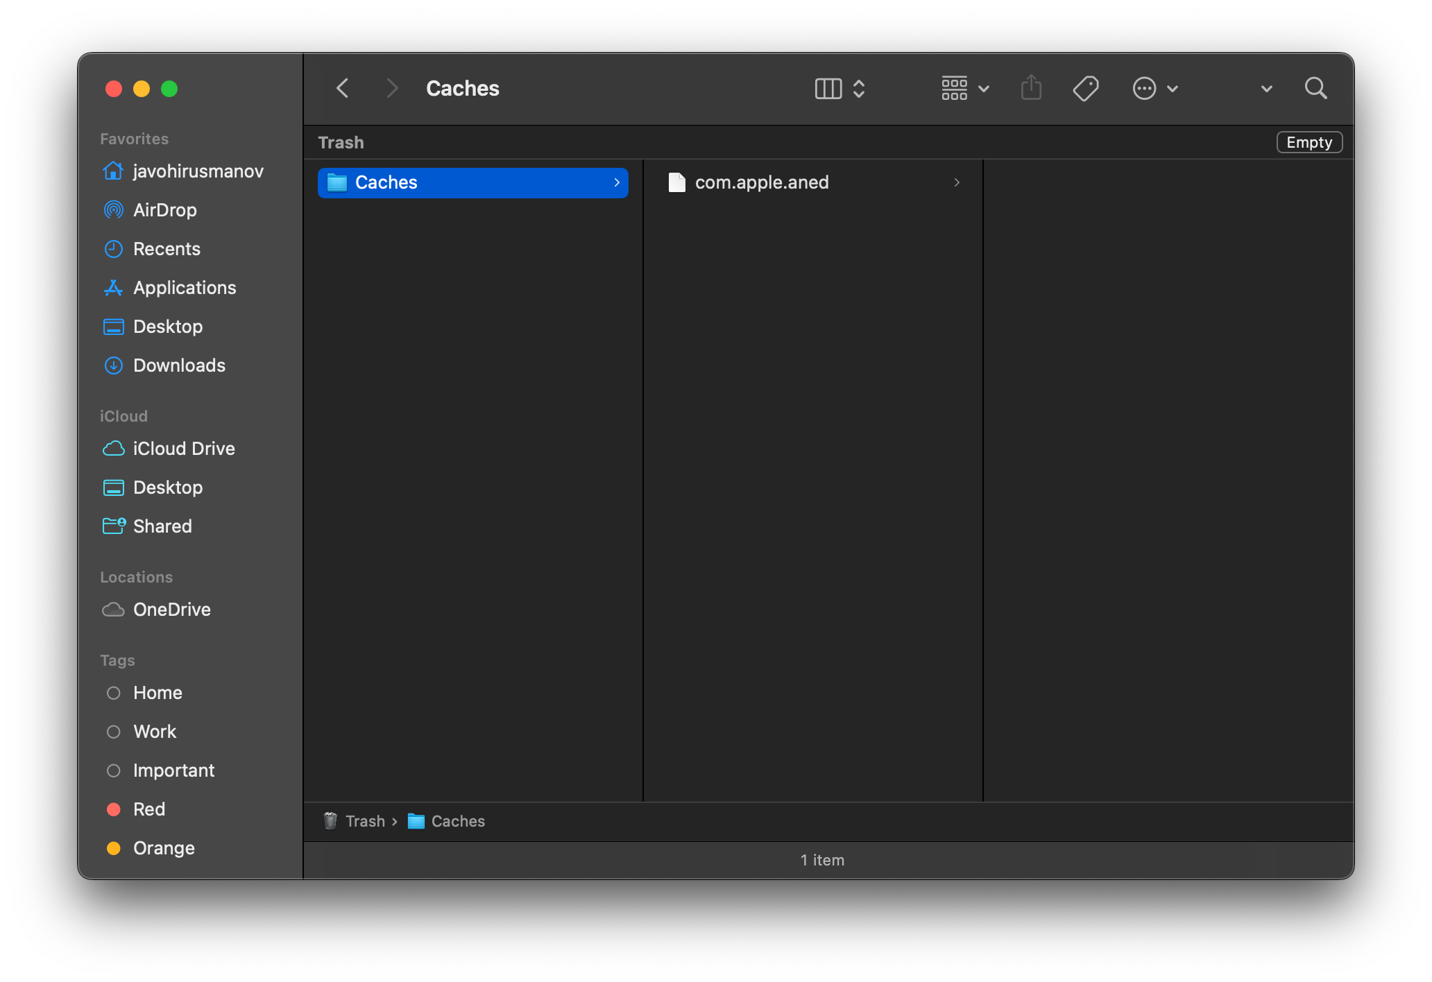Go to Downloads in the sidebar

click(179, 365)
